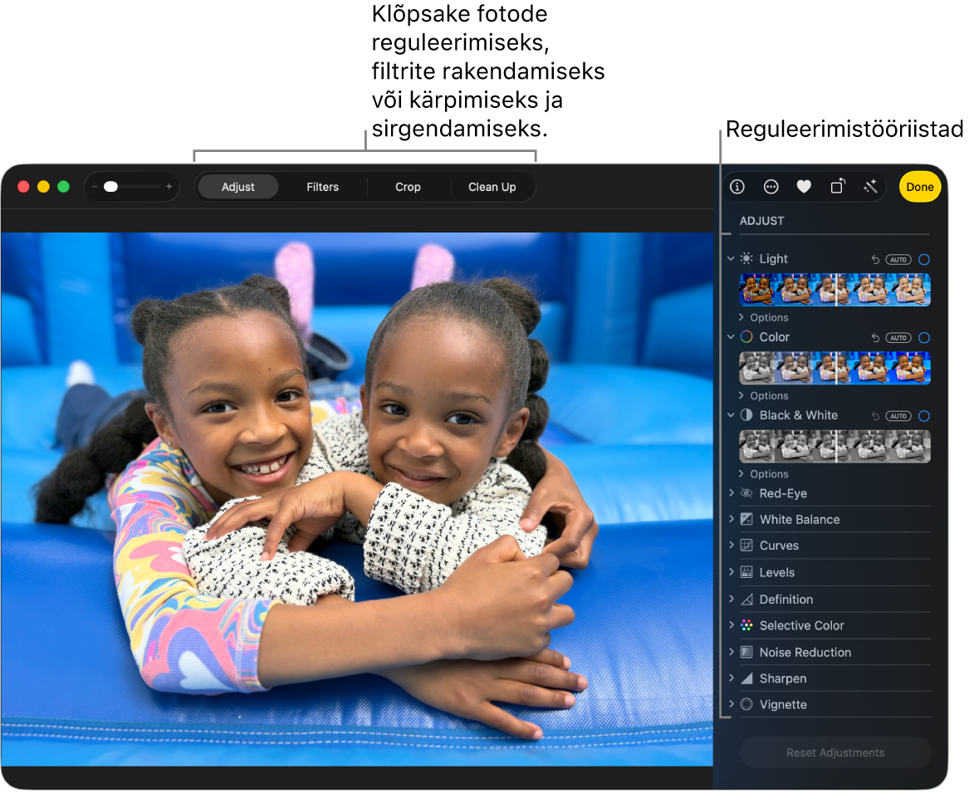Click the zoom out minus icon

click(x=95, y=187)
